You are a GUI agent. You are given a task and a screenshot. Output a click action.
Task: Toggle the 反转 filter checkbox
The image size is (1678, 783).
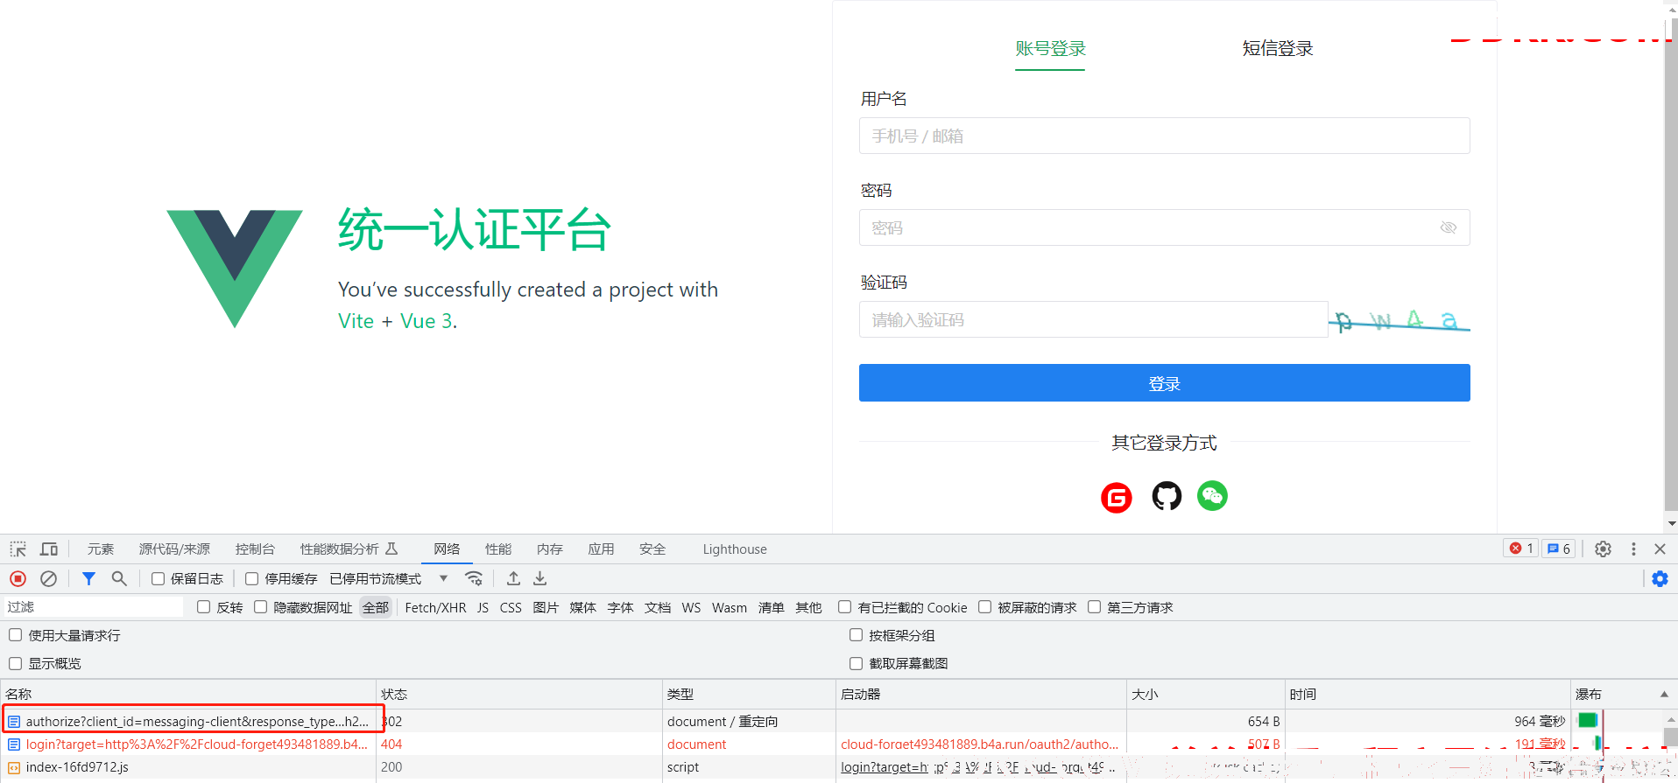pyautogui.click(x=204, y=607)
